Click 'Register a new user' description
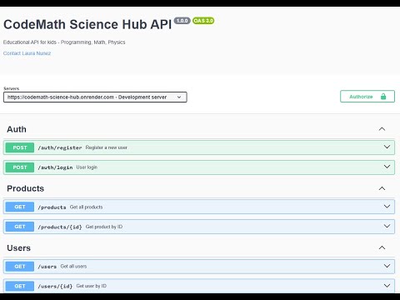This screenshot has width=400, height=300. coord(107,147)
